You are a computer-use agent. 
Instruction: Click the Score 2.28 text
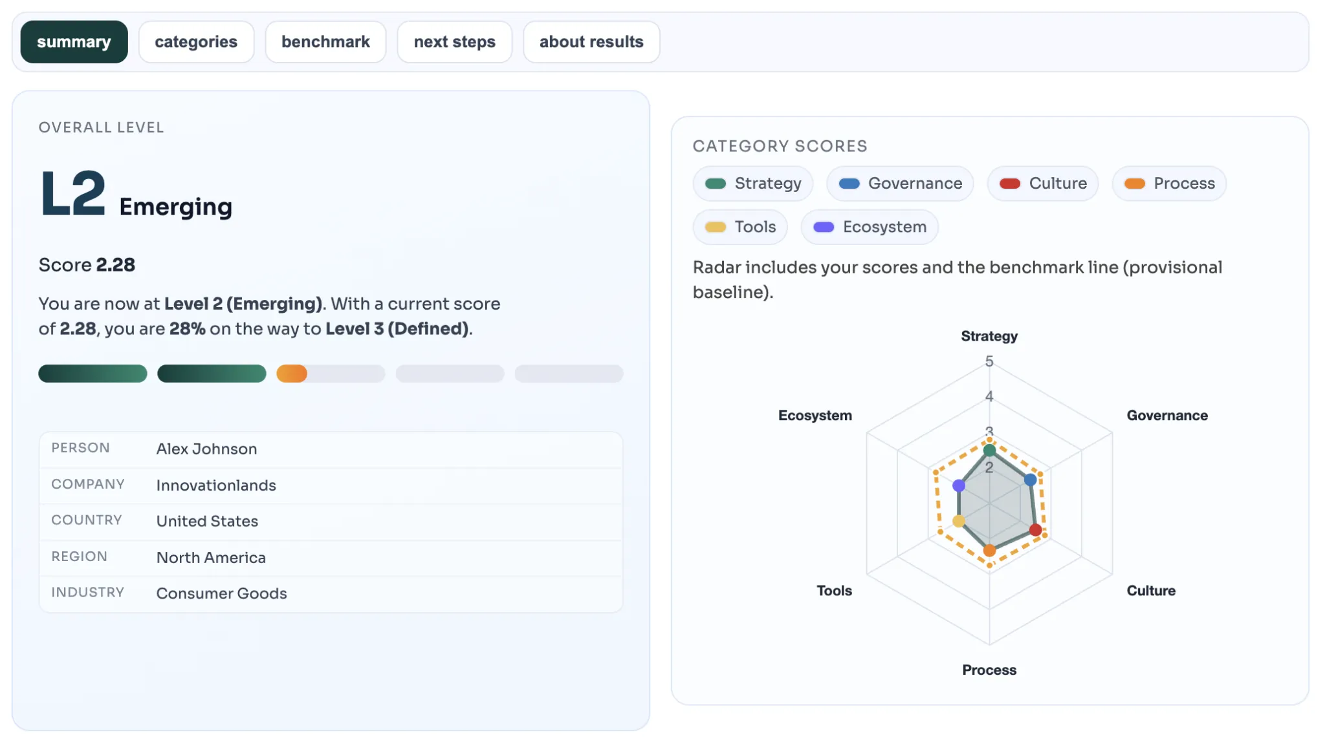tap(87, 265)
